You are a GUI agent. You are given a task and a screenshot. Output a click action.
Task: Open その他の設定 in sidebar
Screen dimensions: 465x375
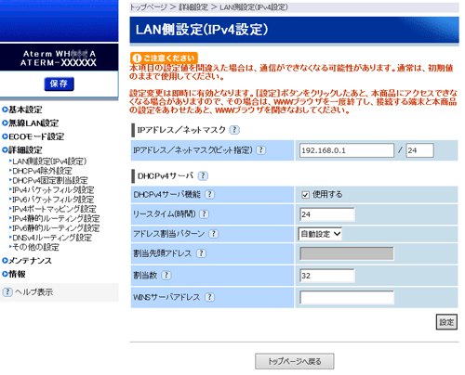[35, 247]
